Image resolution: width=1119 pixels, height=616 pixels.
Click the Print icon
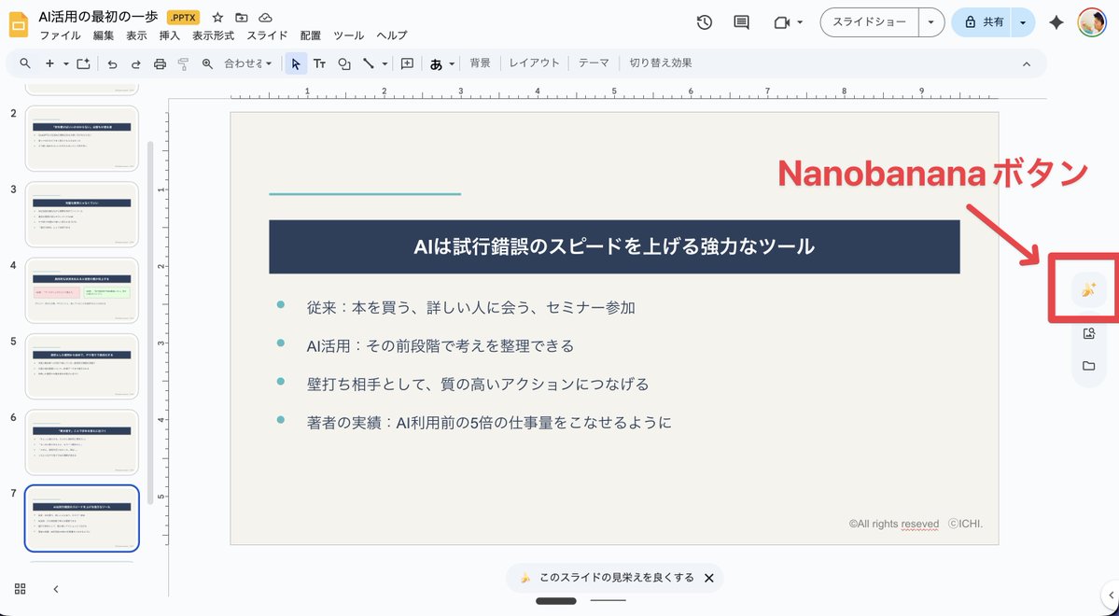click(x=160, y=63)
